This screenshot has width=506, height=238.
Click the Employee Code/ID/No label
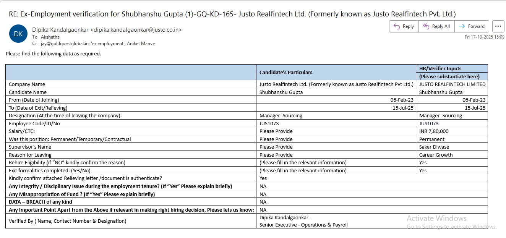pyautogui.click(x=34, y=123)
